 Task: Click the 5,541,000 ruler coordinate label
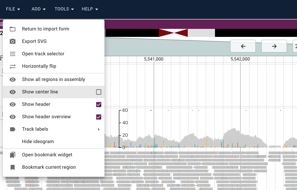click(154, 59)
